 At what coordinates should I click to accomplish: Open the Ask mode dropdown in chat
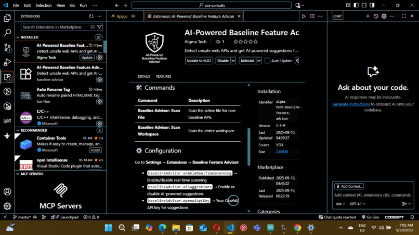[341, 204]
